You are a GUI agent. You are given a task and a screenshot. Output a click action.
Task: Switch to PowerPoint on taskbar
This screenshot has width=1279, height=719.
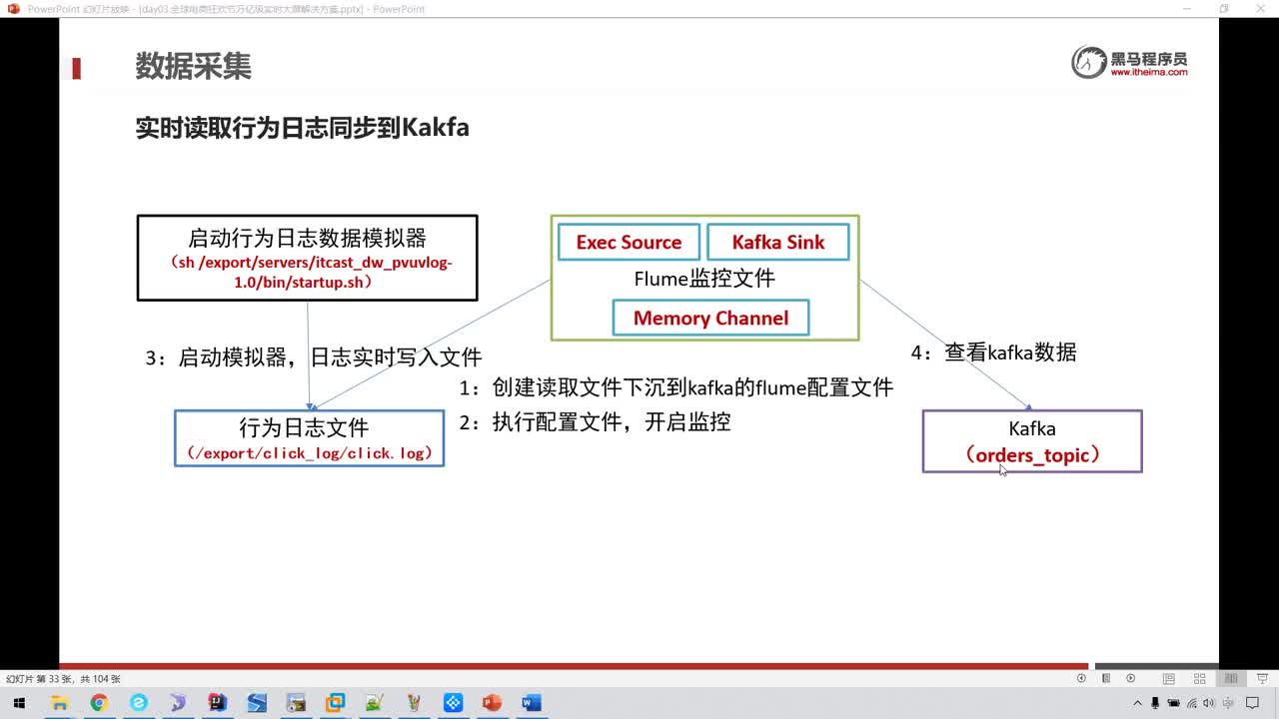(x=492, y=703)
